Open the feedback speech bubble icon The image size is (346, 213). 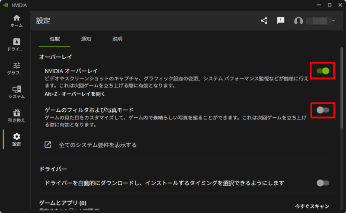tap(281, 20)
